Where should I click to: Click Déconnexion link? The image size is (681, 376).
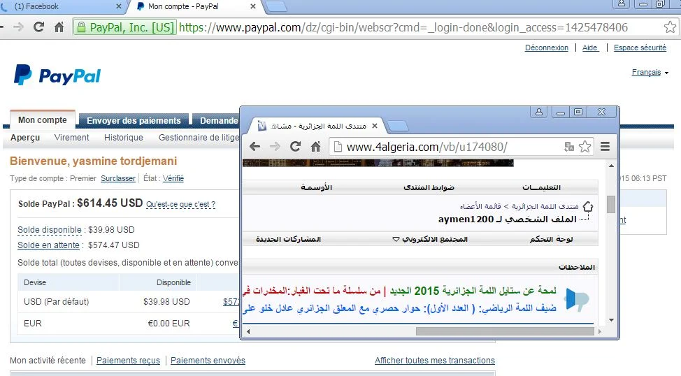(x=546, y=48)
